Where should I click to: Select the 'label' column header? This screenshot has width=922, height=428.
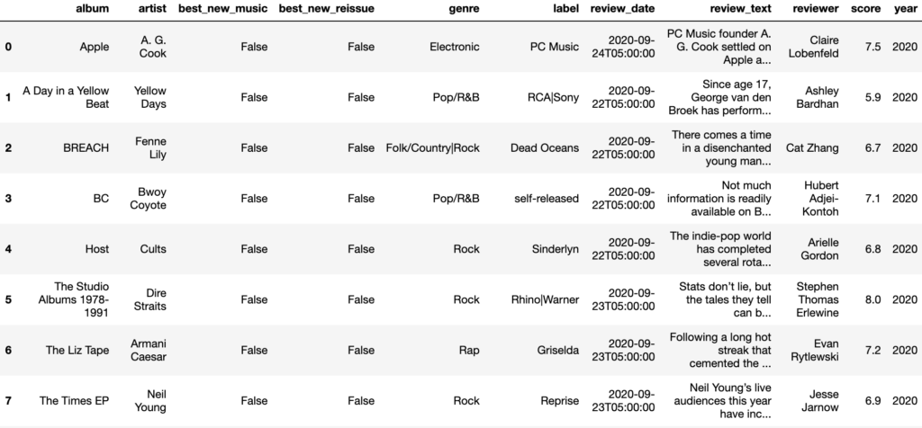pos(565,9)
